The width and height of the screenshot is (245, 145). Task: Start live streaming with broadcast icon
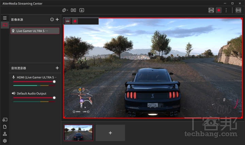(x=238, y=10)
